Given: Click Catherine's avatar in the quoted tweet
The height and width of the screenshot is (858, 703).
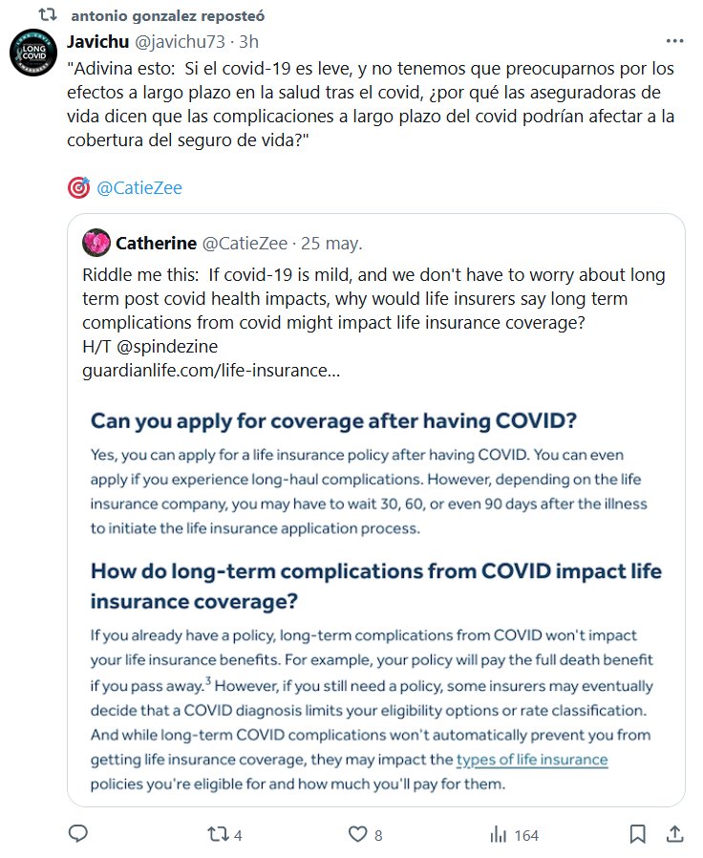Looking at the screenshot, I should (96, 243).
